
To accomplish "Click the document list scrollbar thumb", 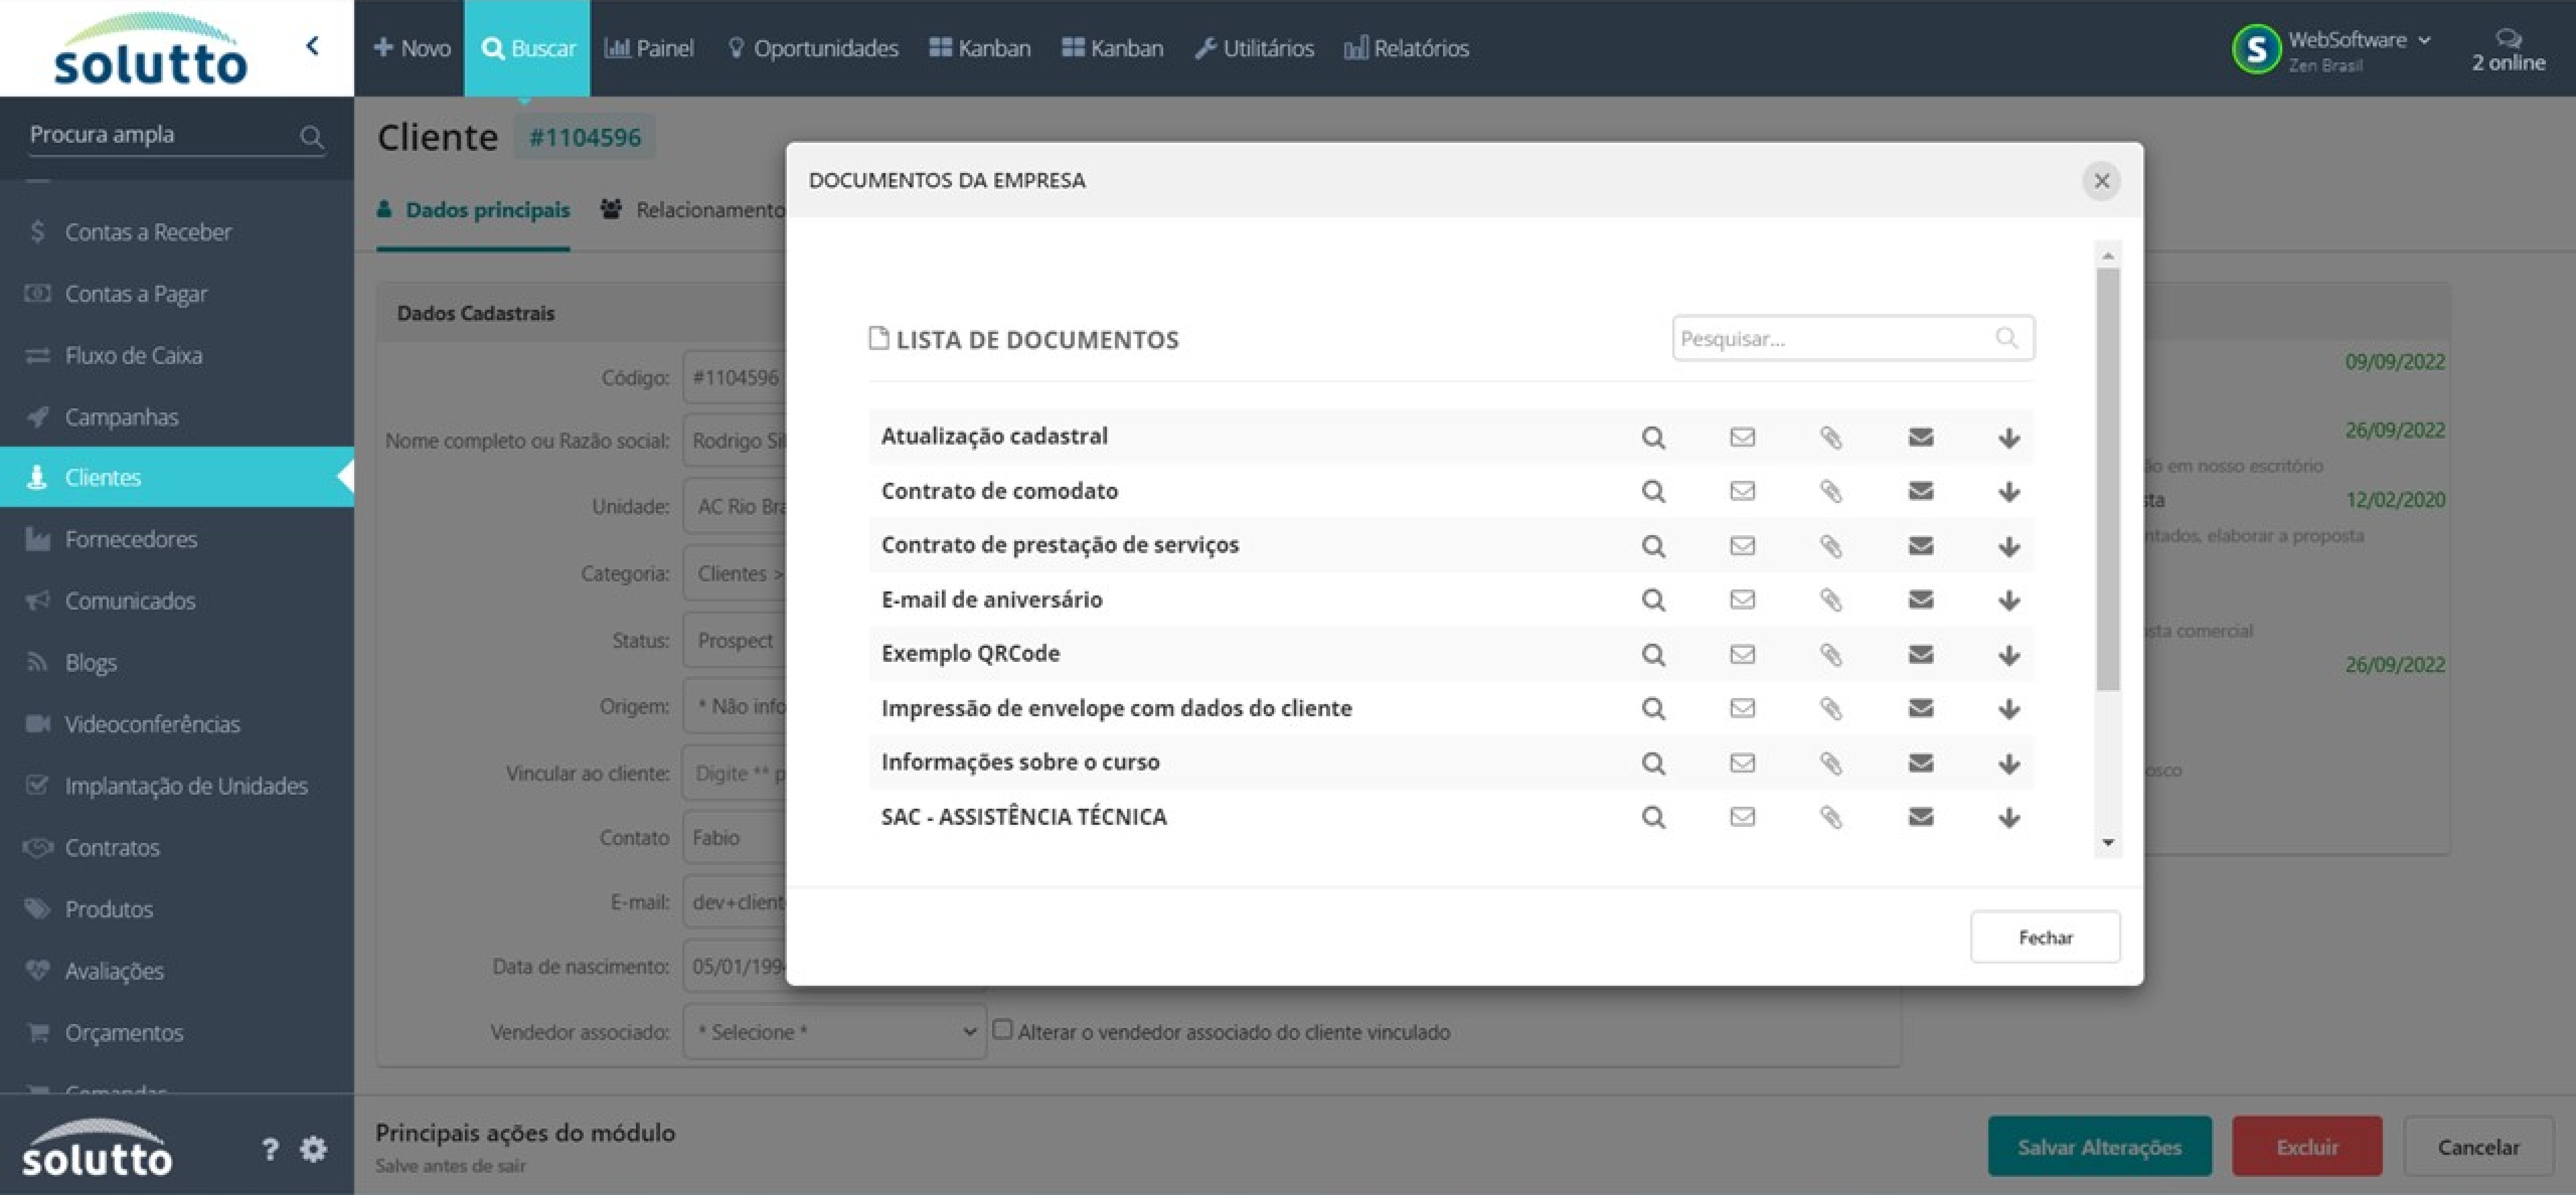I will [x=2108, y=479].
